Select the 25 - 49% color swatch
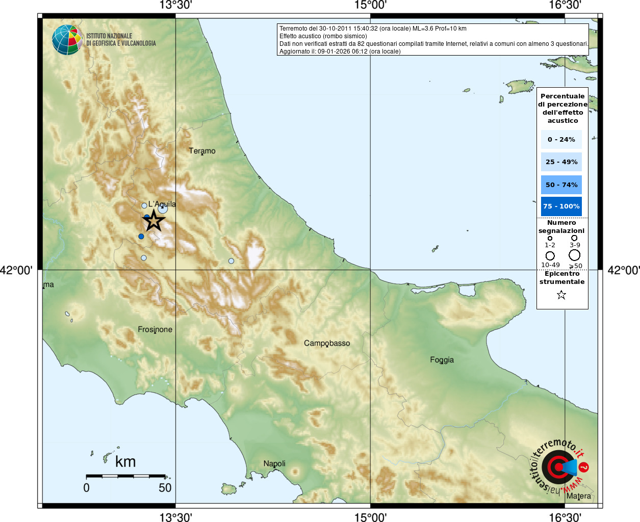The height and width of the screenshot is (522, 640). [x=561, y=162]
